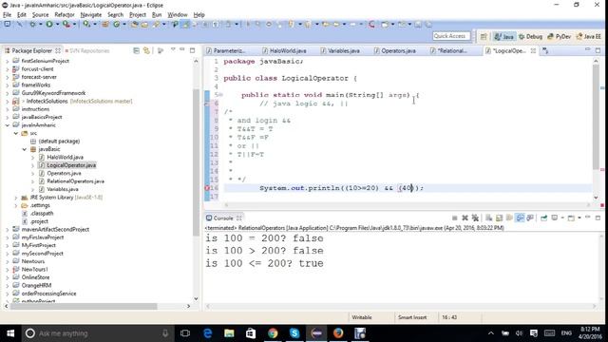608x342 pixels.
Task: Maximize the Package Explorer panel
Action: [x=192, y=50]
